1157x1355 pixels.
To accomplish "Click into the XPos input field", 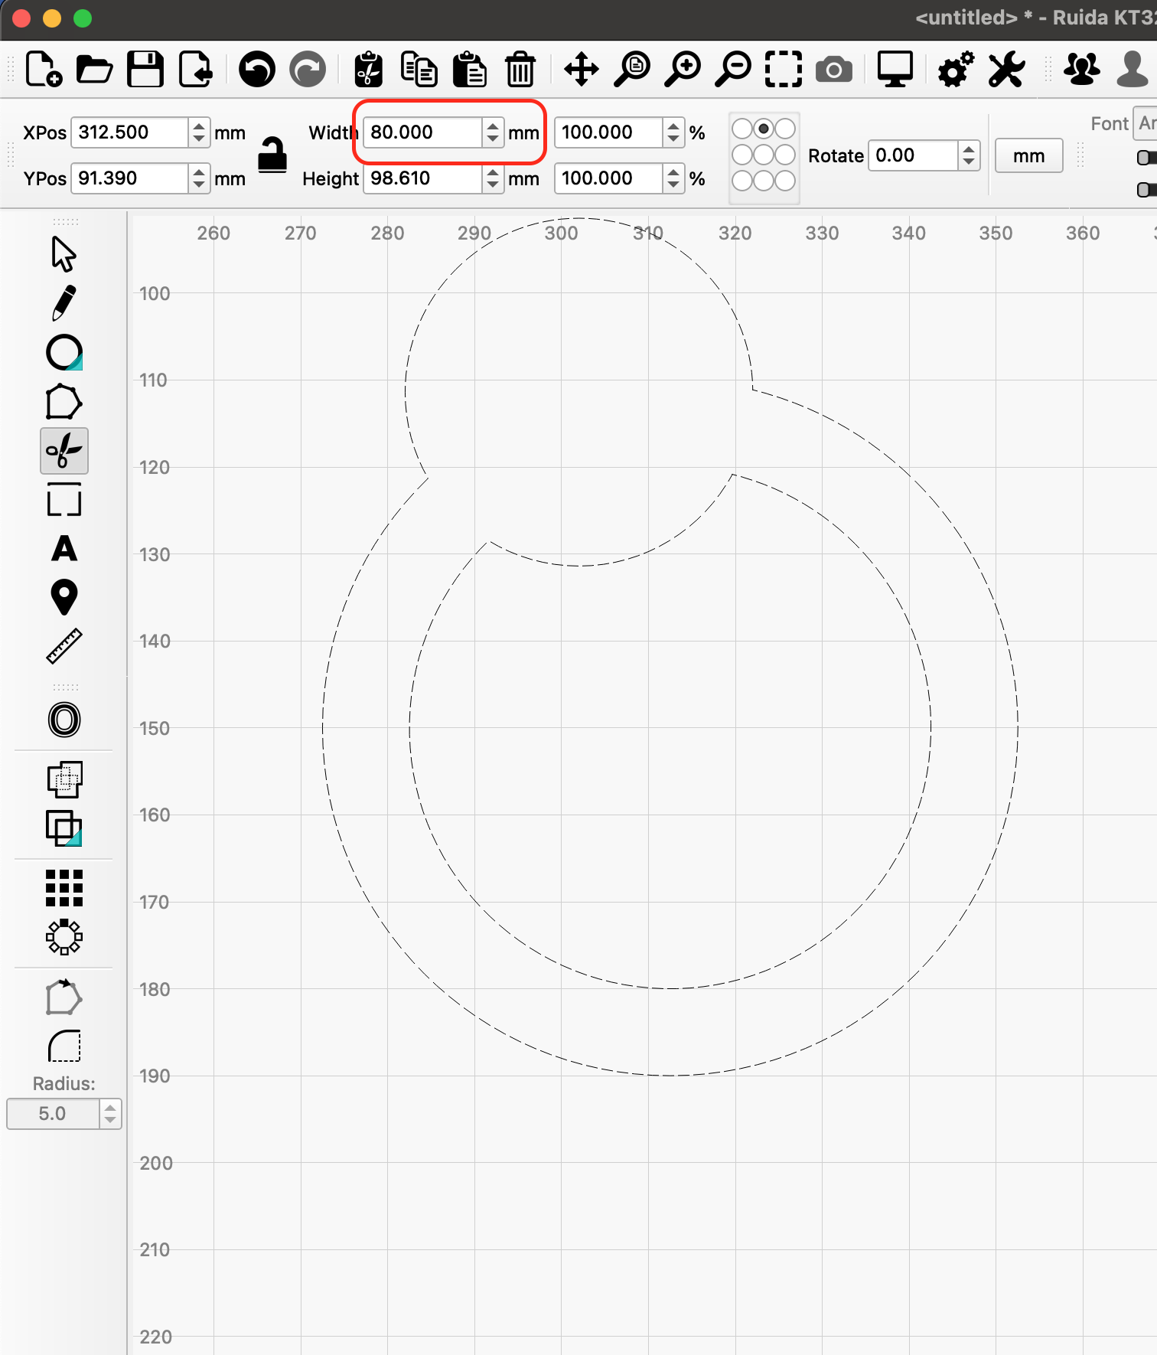I will (x=130, y=132).
